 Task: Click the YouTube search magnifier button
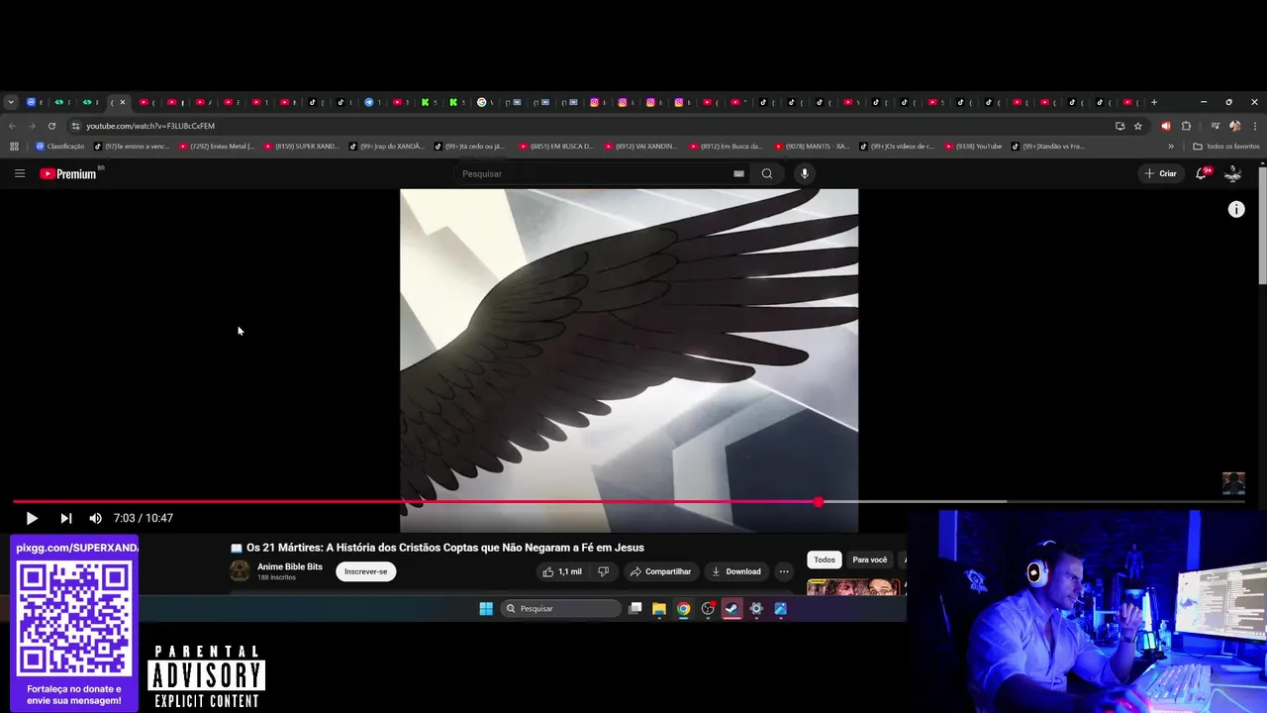(x=766, y=173)
